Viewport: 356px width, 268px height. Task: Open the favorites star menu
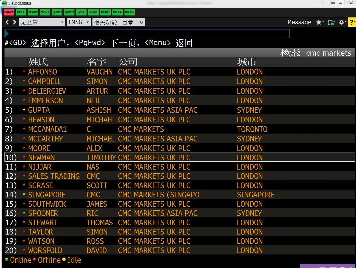[x=320, y=22]
